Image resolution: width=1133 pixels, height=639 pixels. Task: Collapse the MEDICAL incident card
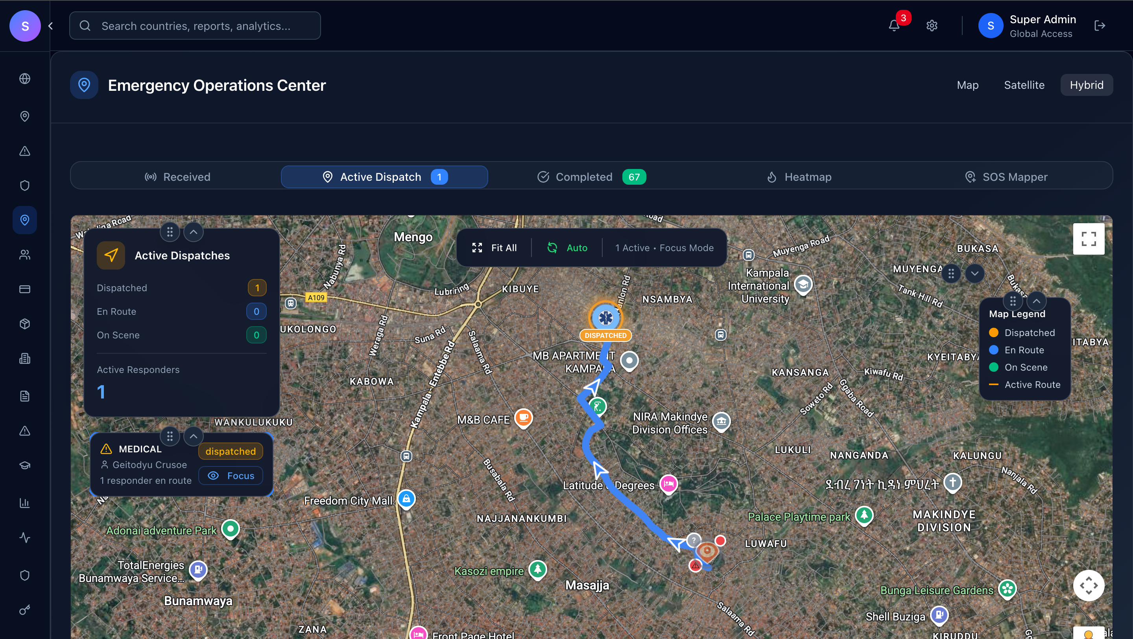[x=193, y=436]
